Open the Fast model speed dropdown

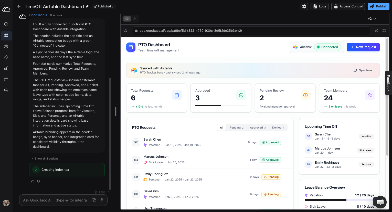pos(102,192)
